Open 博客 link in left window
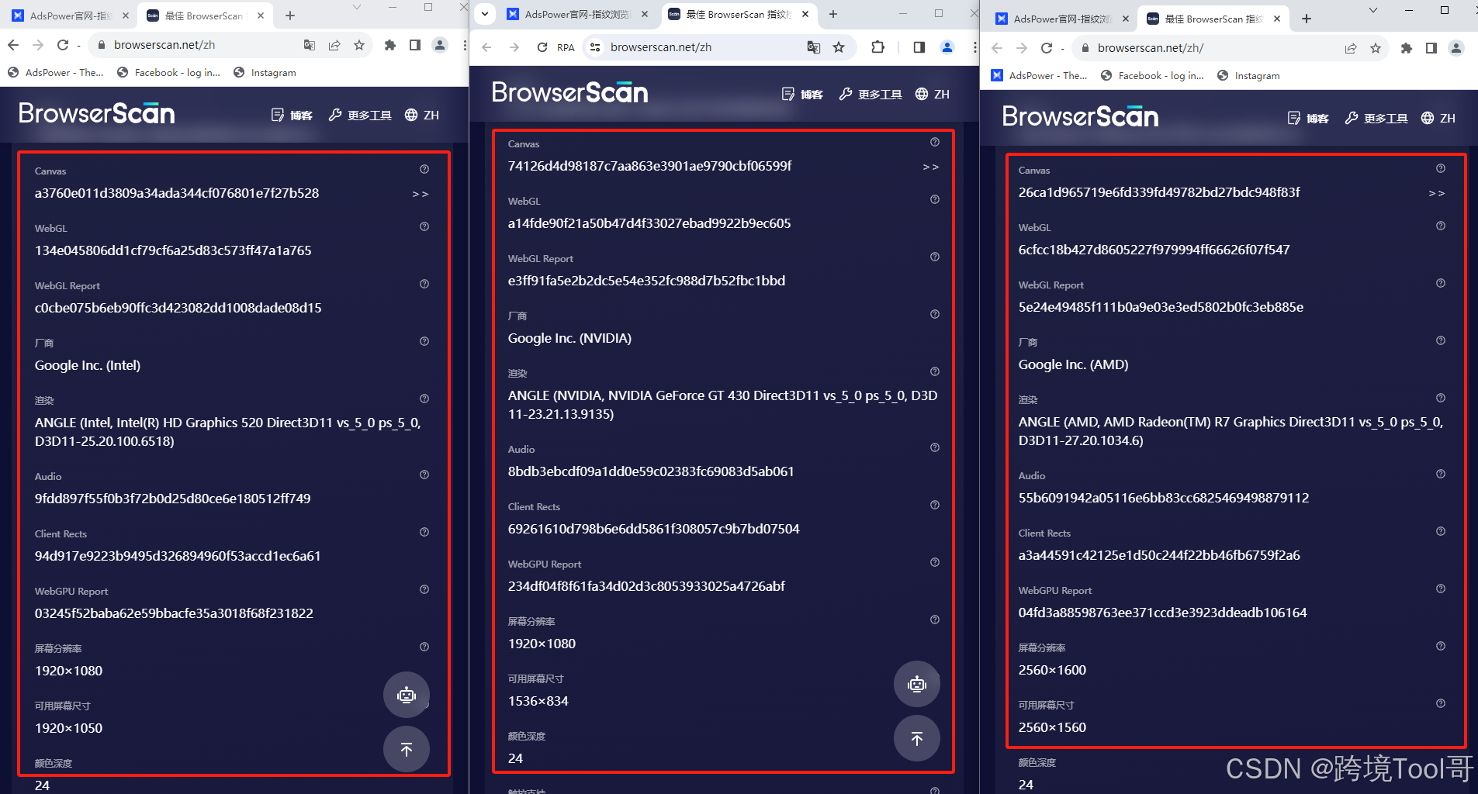 click(x=292, y=116)
